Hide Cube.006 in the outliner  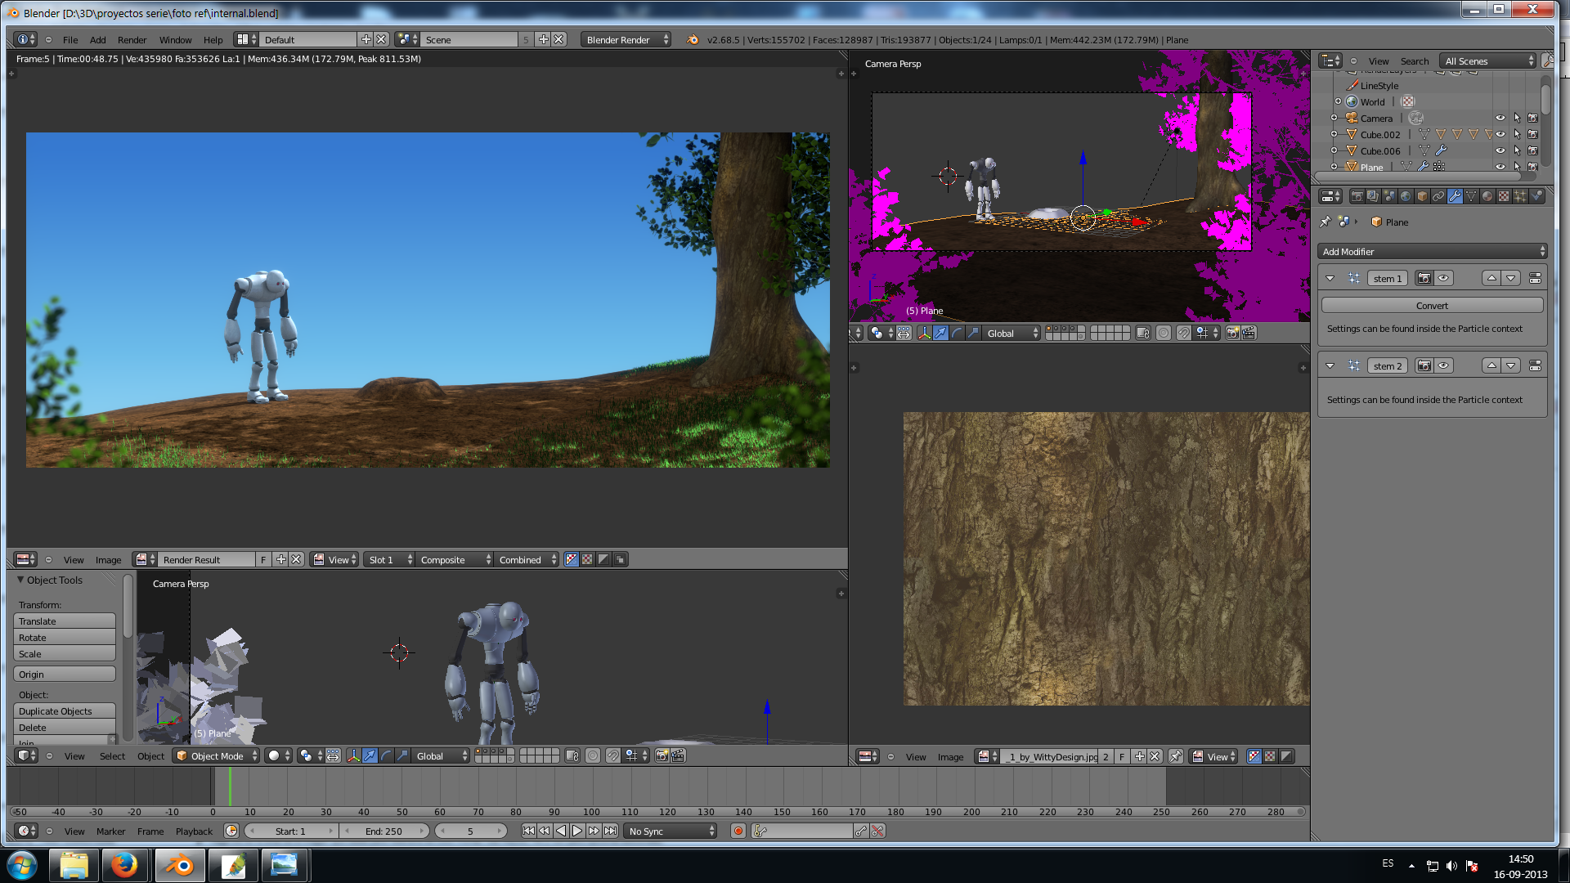pyautogui.click(x=1500, y=150)
